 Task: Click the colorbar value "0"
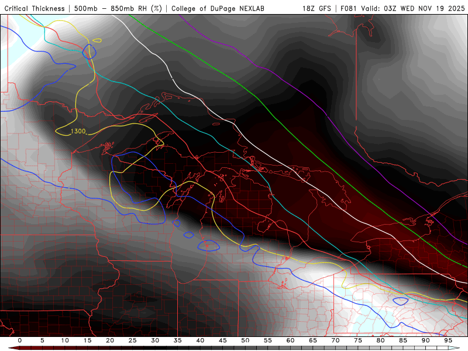(x=20, y=340)
